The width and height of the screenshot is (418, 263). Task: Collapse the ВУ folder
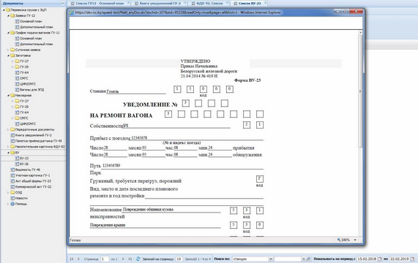[x=8, y=153]
